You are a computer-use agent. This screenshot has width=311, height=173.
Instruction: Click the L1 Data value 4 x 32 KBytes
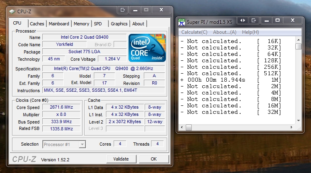125,107
